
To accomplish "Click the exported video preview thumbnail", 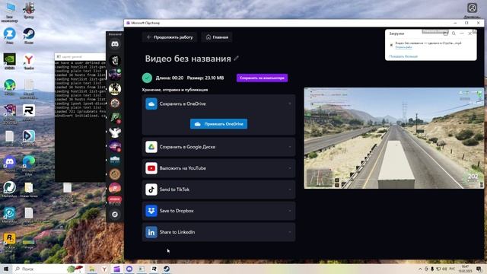I will [394, 139].
